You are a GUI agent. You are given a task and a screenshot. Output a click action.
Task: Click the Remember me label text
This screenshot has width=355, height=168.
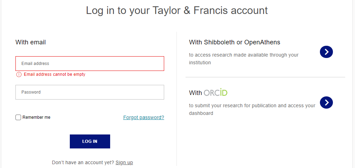pos(36,117)
